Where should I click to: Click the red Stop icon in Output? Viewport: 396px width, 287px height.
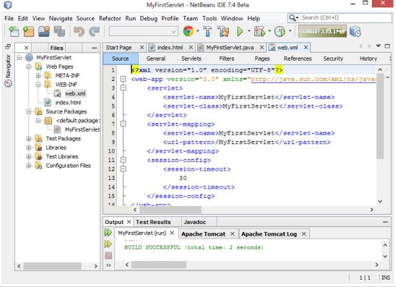tap(108, 255)
